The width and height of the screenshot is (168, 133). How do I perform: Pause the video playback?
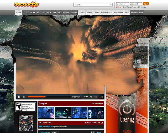[19, 97]
